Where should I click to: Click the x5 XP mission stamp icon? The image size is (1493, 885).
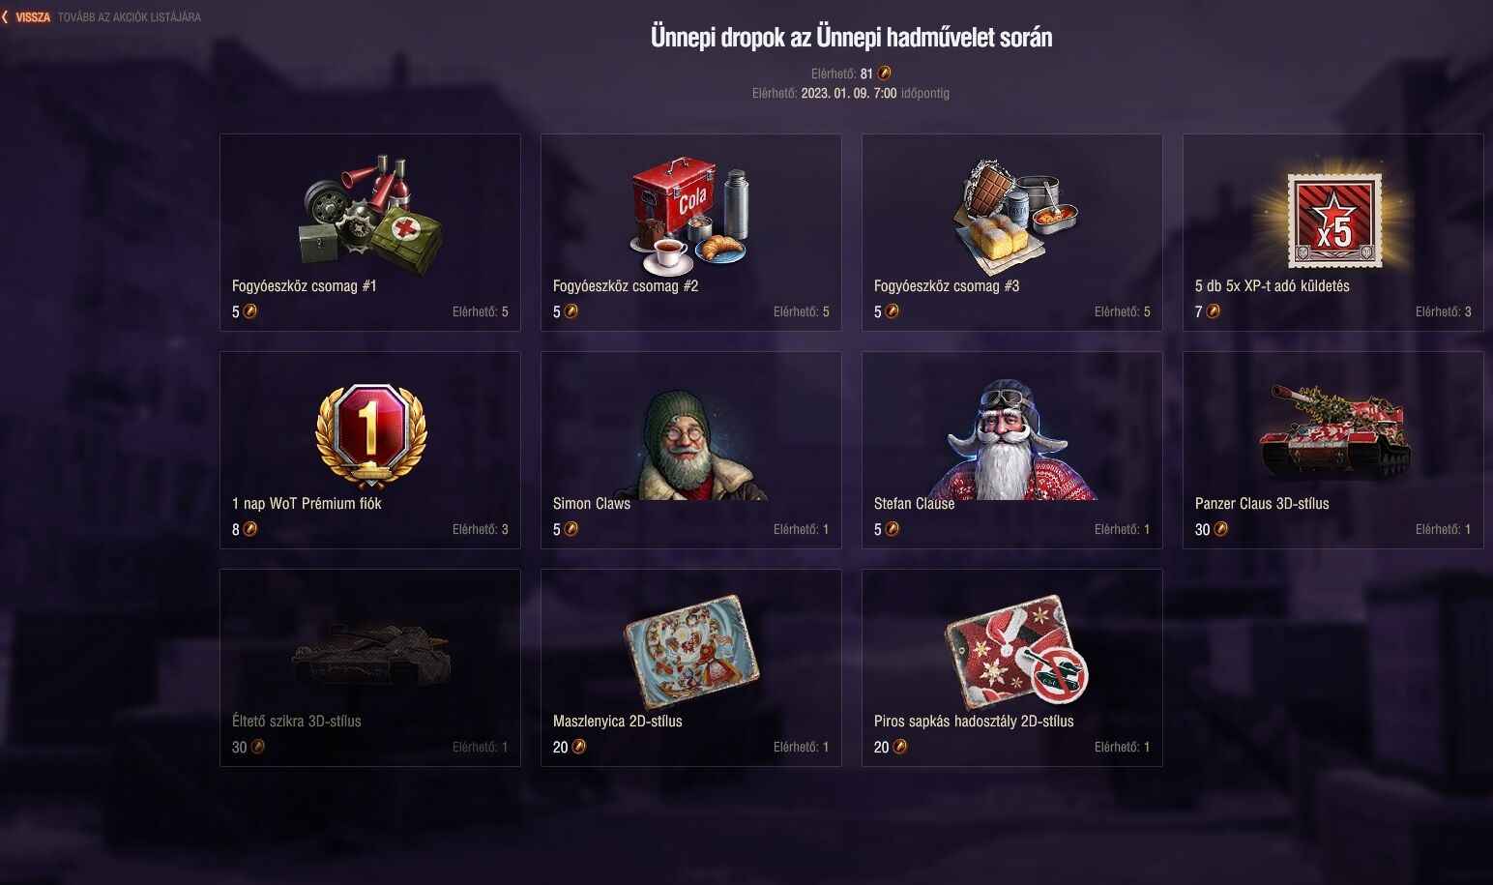1333,220
